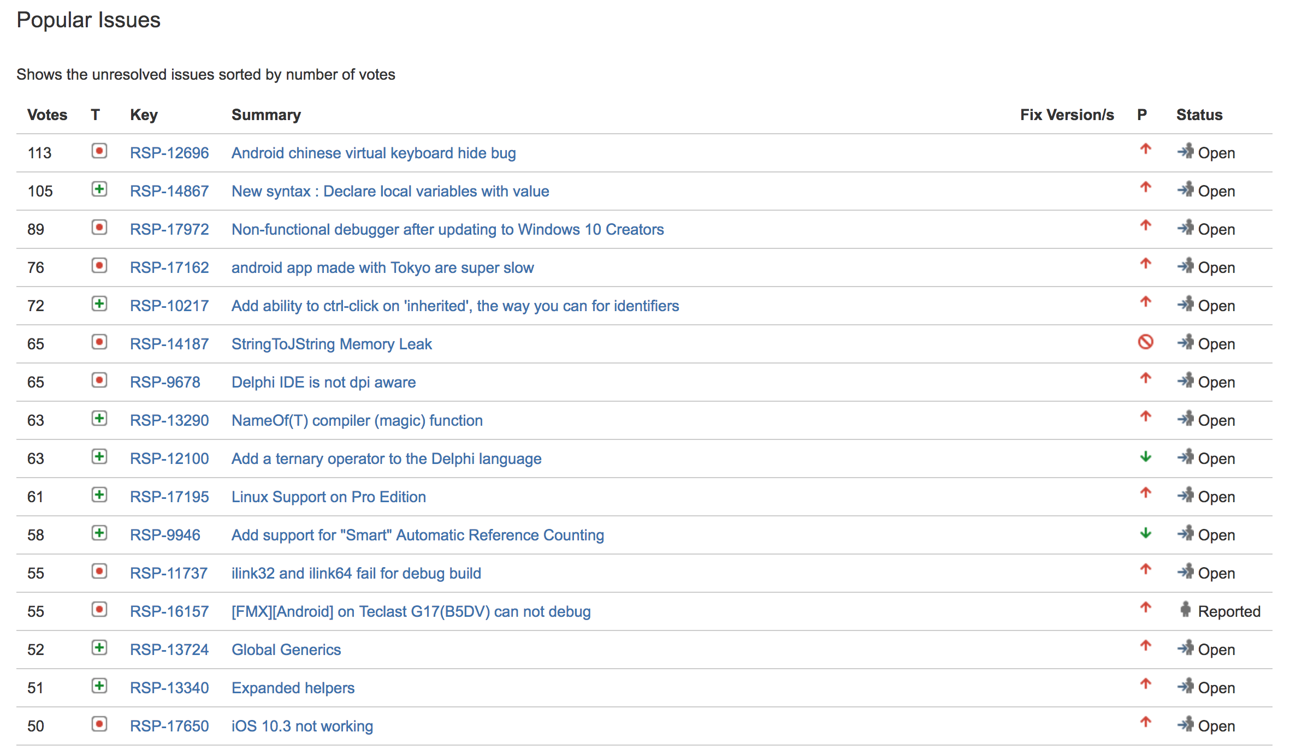Click the bug type icon for RSP-17650
1290x750 pixels.
pos(99,724)
